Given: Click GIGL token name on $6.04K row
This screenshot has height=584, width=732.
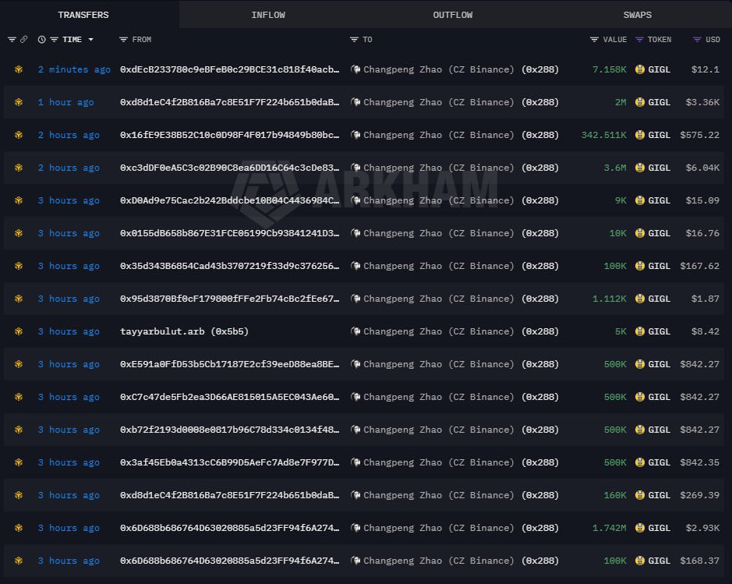Looking at the screenshot, I should 660,168.
